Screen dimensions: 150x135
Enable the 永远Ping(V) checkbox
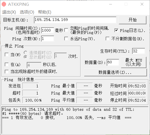click(x=66, y=39)
